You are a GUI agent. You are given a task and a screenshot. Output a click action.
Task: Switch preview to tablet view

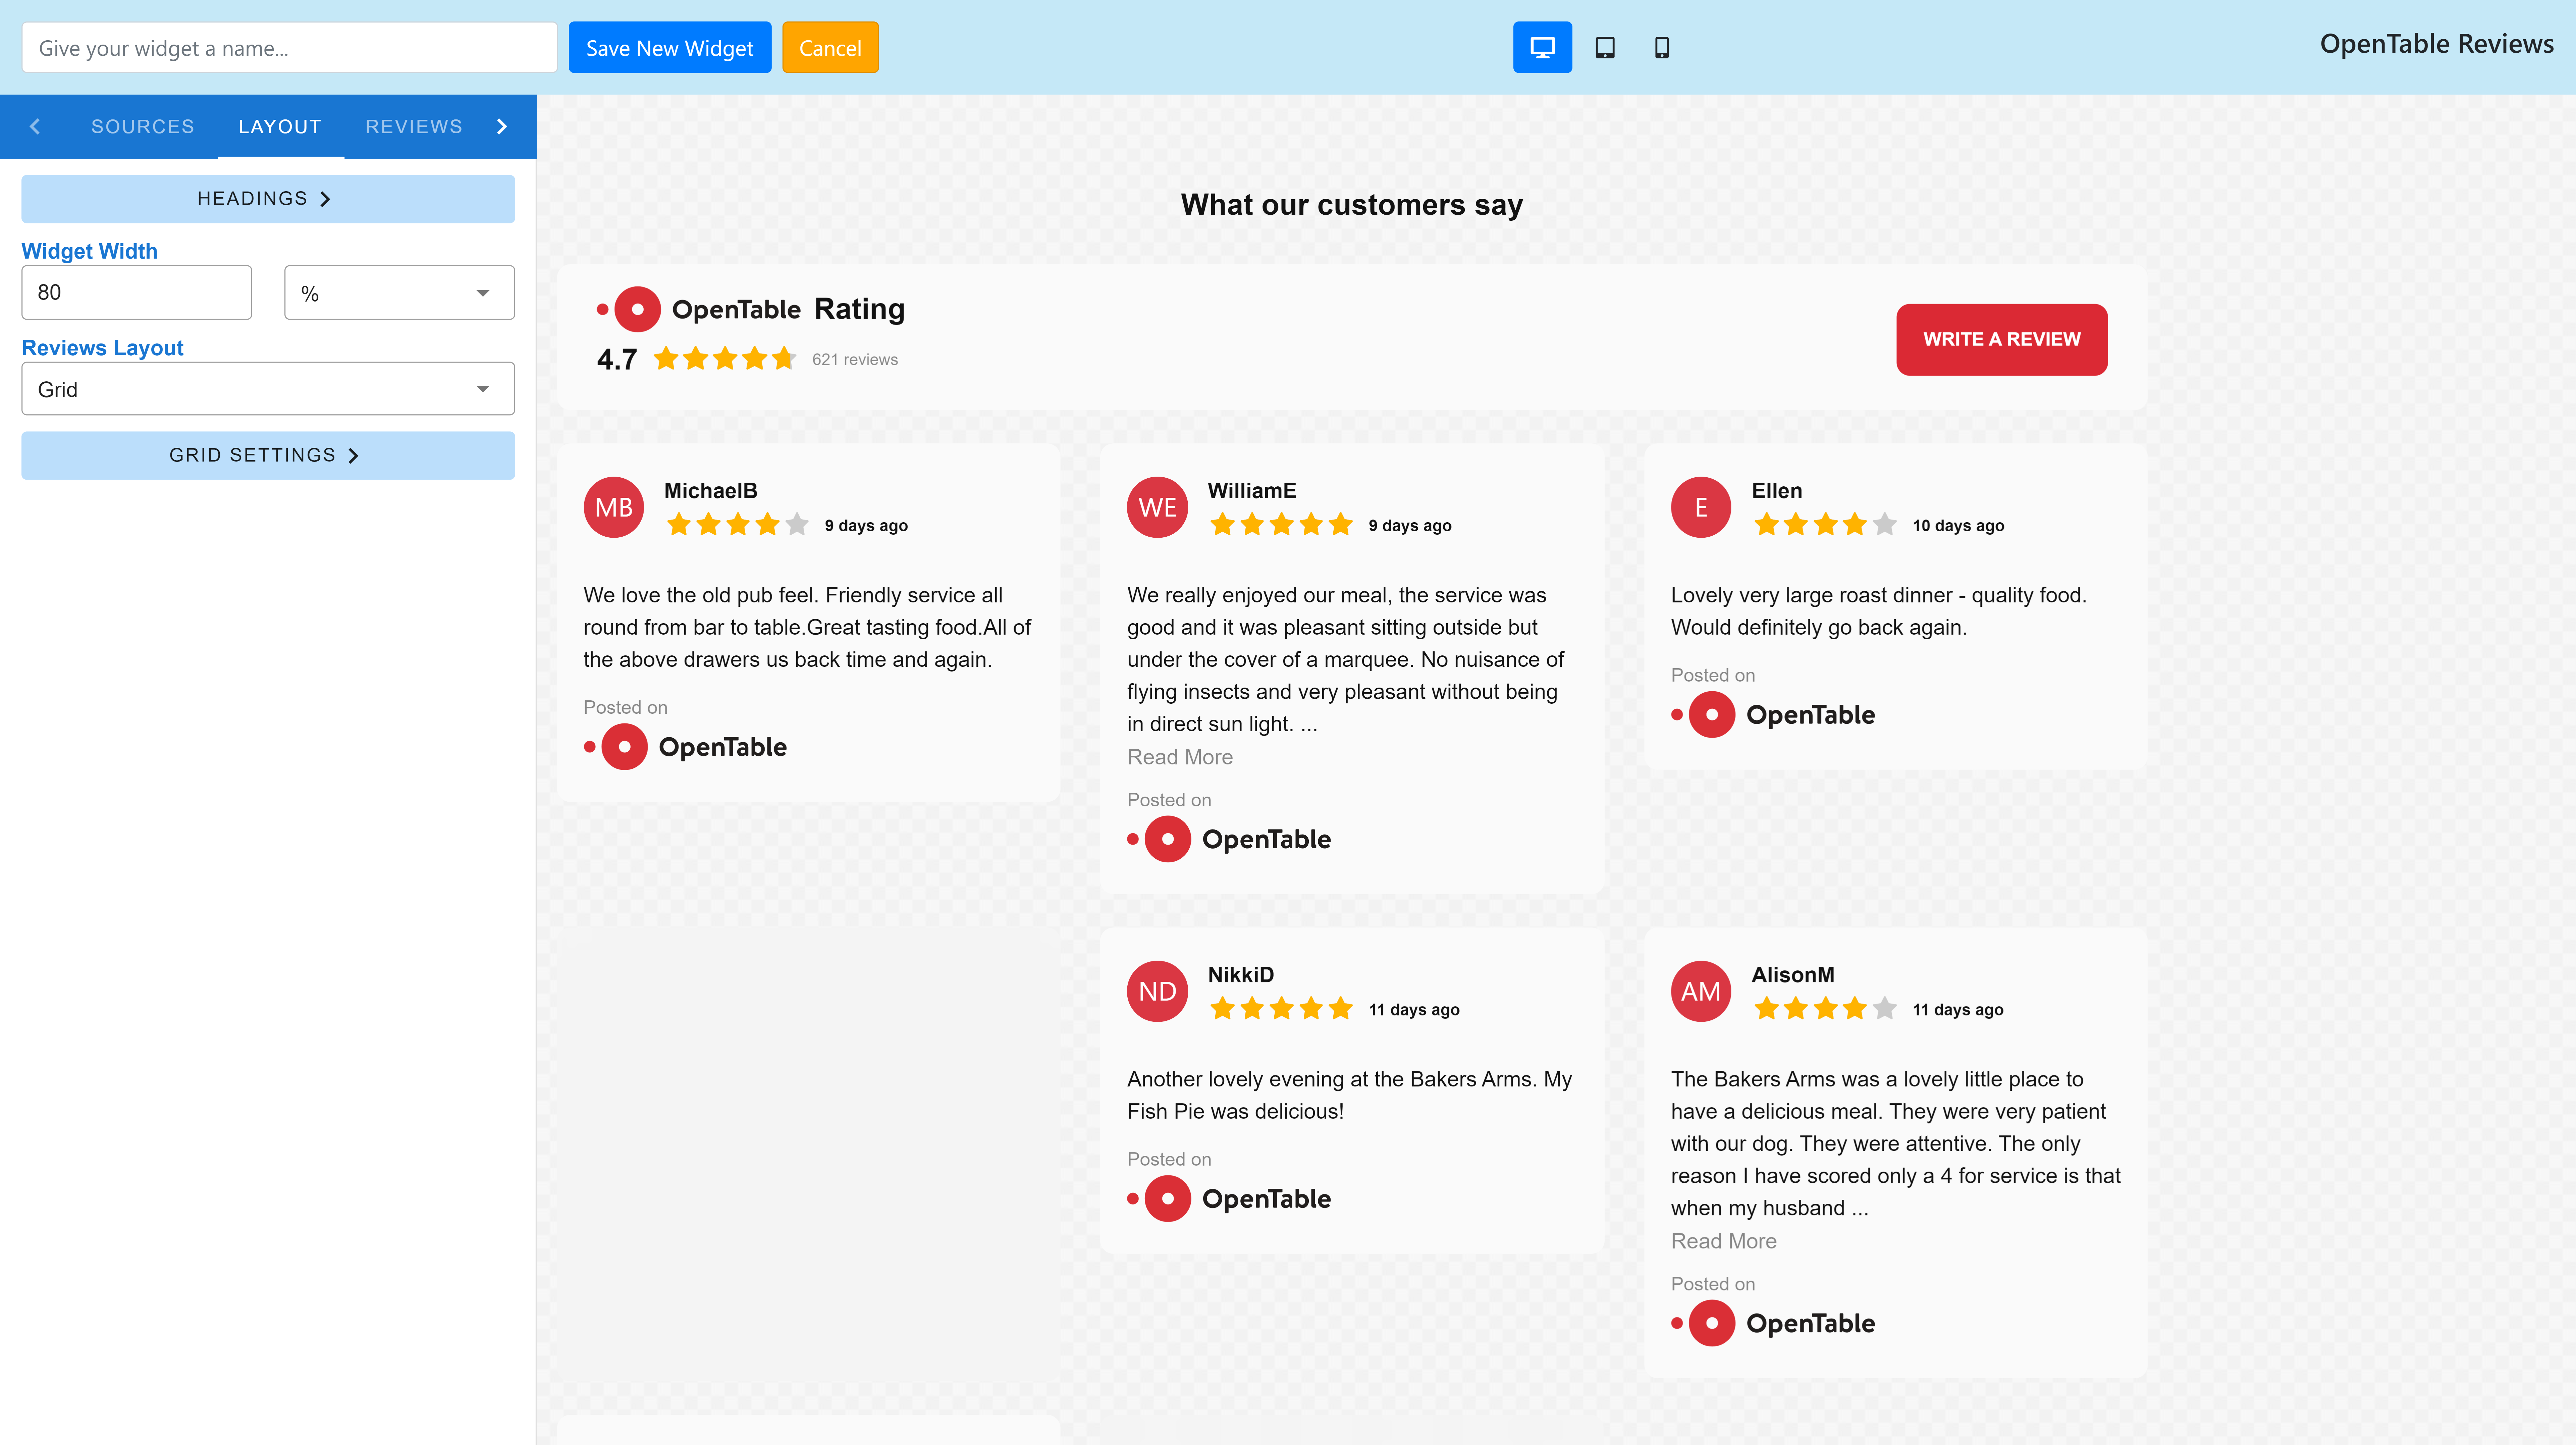1605,47
